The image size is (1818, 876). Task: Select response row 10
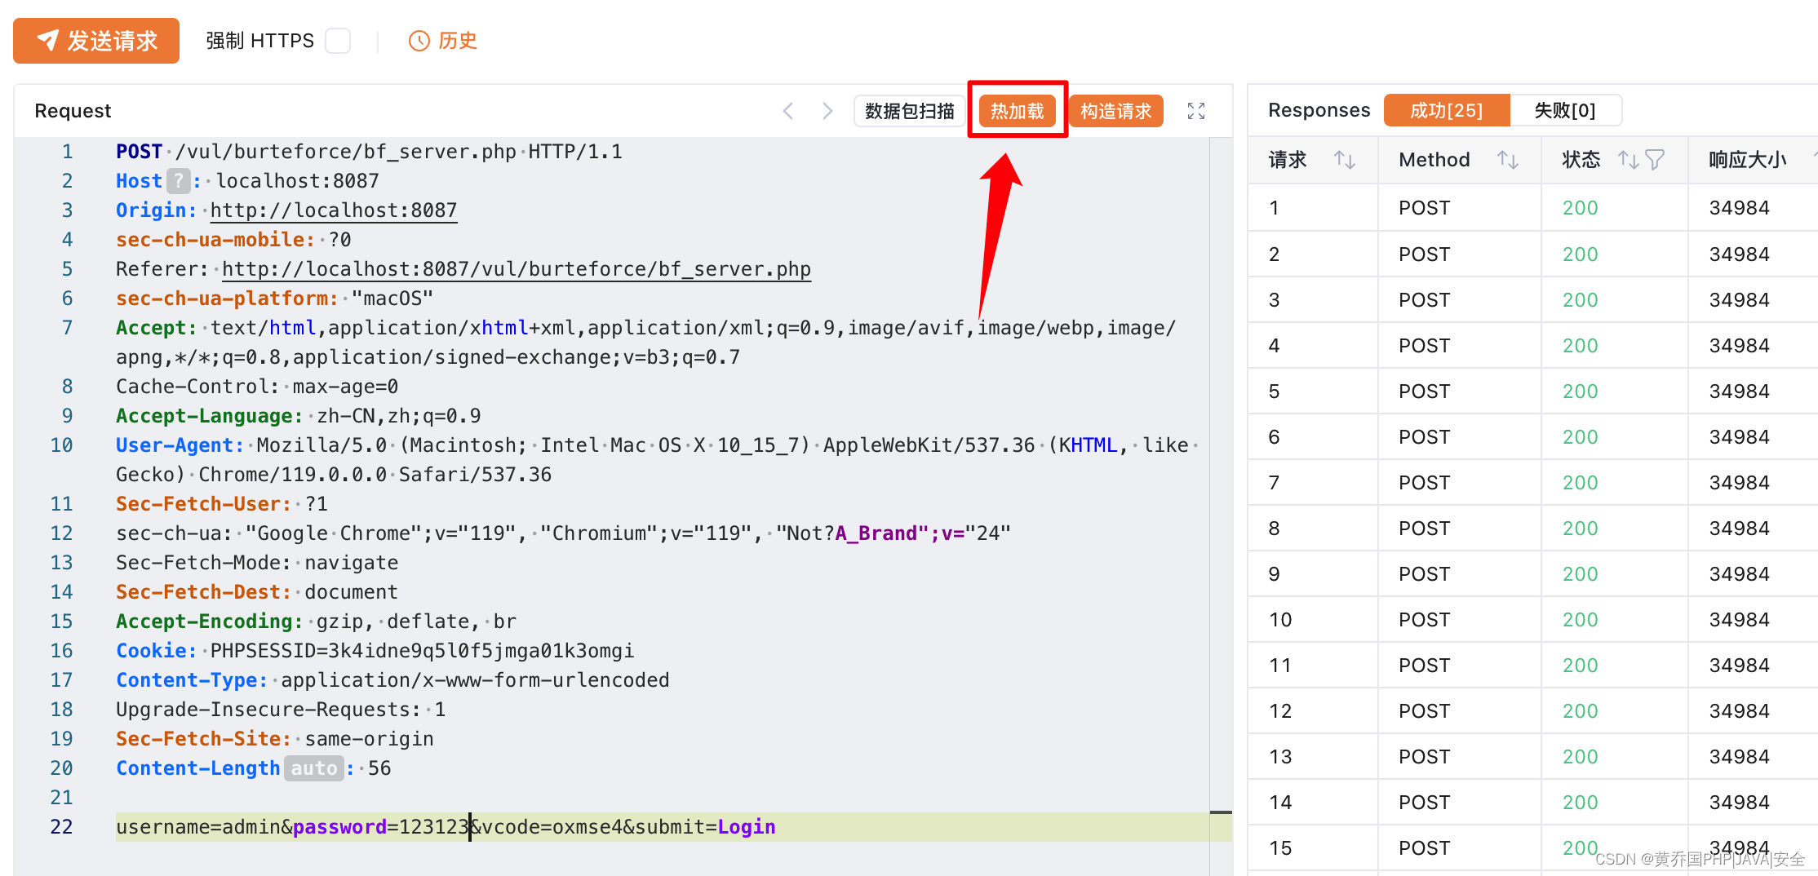1532,620
